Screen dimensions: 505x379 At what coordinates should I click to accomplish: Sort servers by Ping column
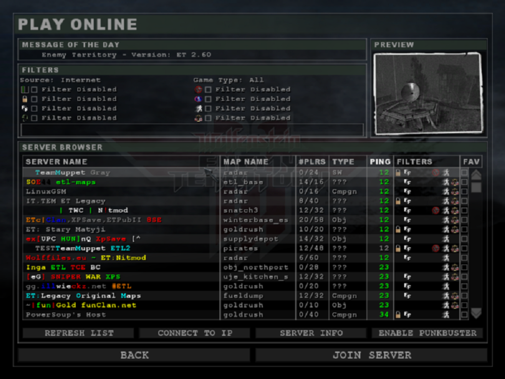click(x=380, y=162)
